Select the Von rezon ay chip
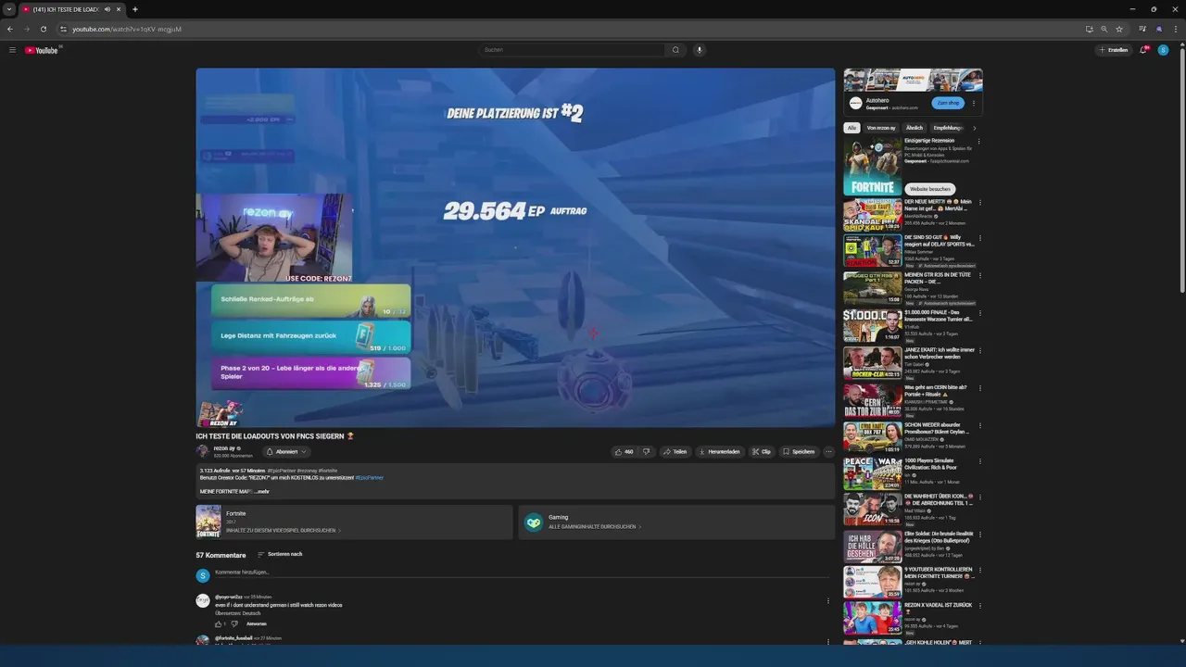Viewport: 1186px width, 667px height. [881, 128]
